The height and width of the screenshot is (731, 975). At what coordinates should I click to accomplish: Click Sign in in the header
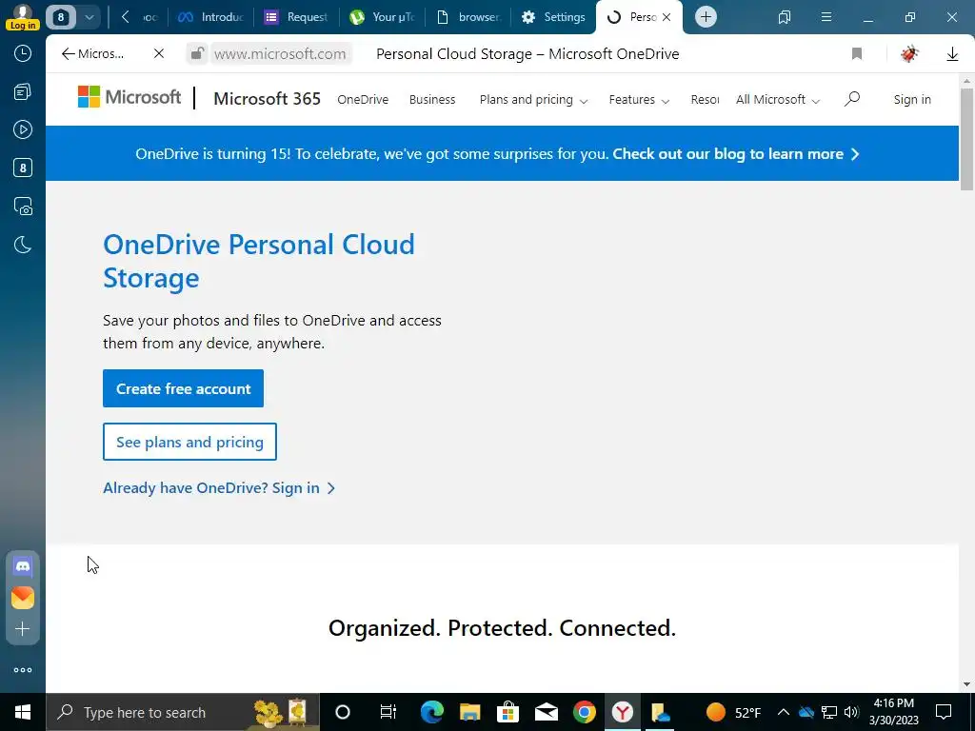[912, 99]
